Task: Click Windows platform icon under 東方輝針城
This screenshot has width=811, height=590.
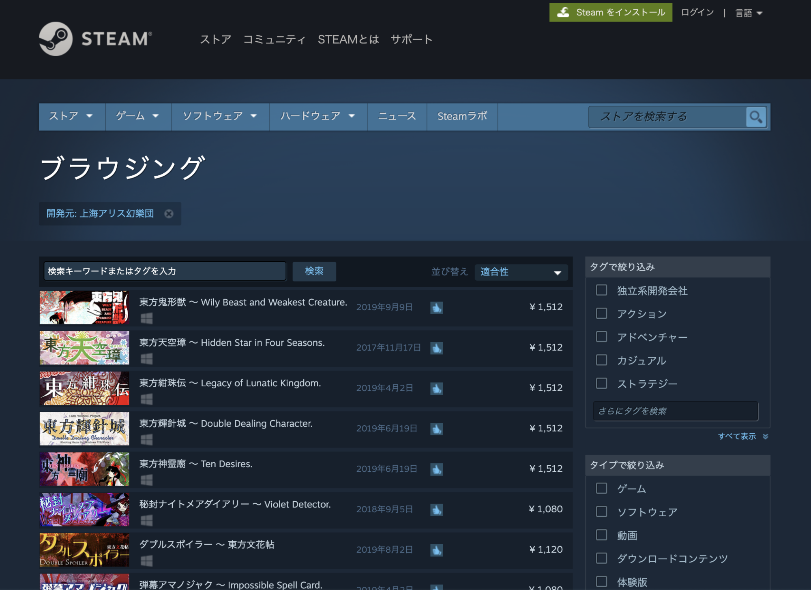Action: click(x=146, y=440)
